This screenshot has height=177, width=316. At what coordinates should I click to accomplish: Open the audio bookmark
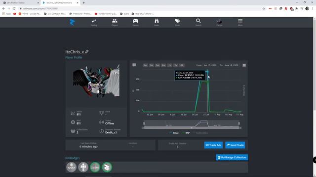[x=124, y=14]
